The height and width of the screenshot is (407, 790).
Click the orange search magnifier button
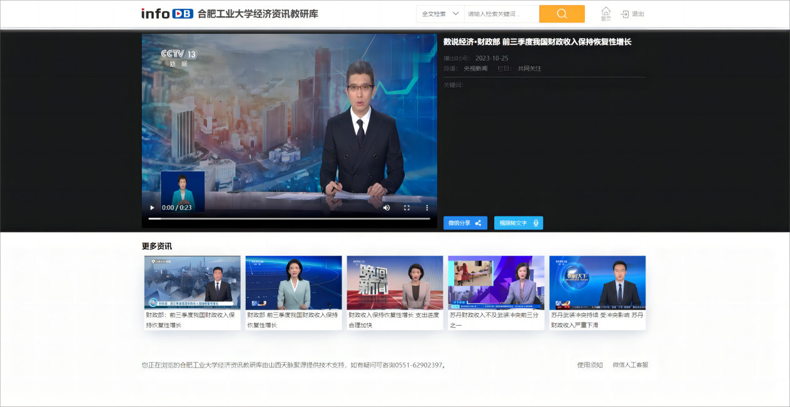click(561, 14)
